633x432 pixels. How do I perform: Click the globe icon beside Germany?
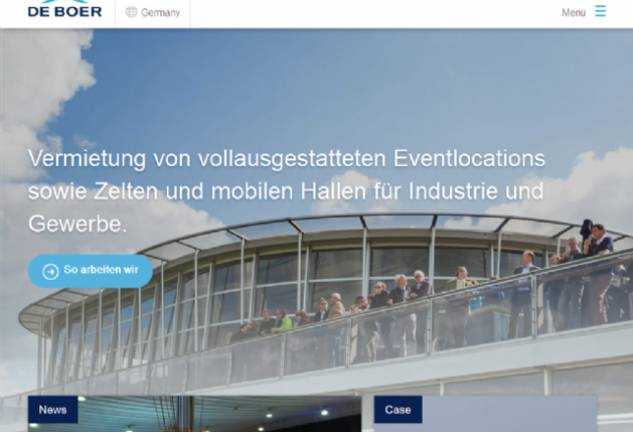131,12
